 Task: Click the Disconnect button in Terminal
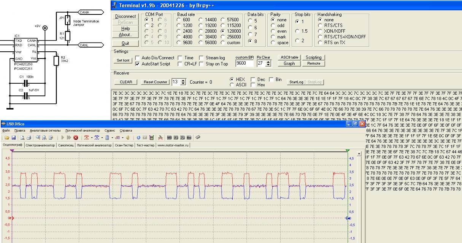(125, 16)
